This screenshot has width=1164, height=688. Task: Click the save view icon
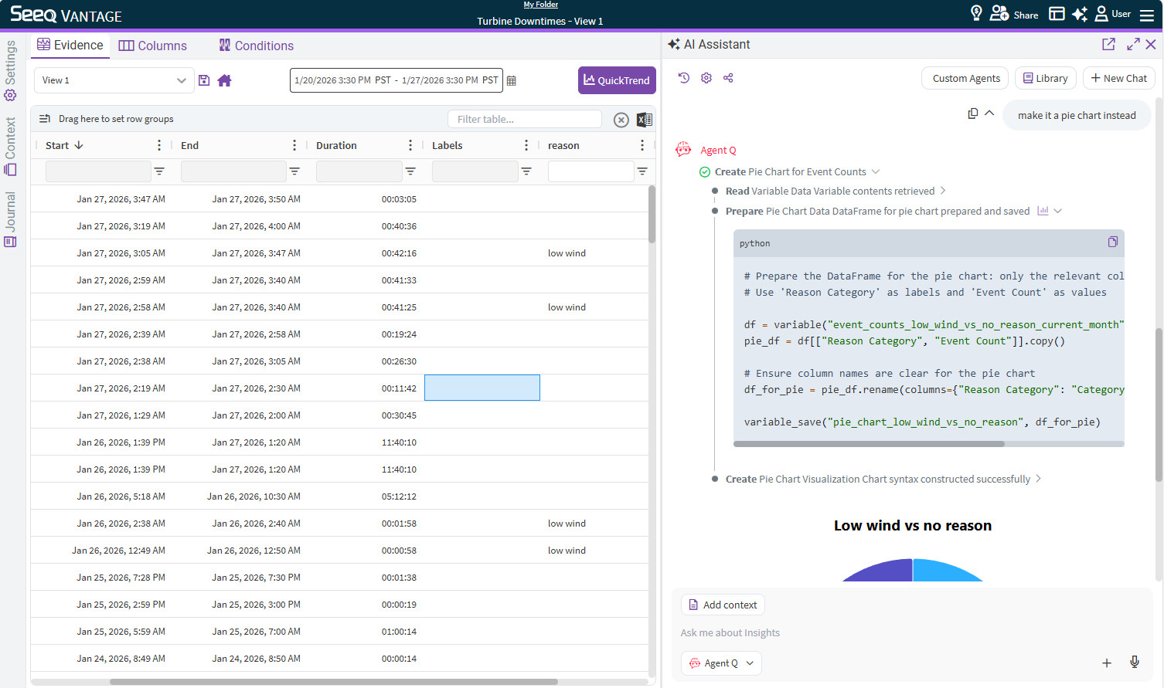(x=204, y=80)
